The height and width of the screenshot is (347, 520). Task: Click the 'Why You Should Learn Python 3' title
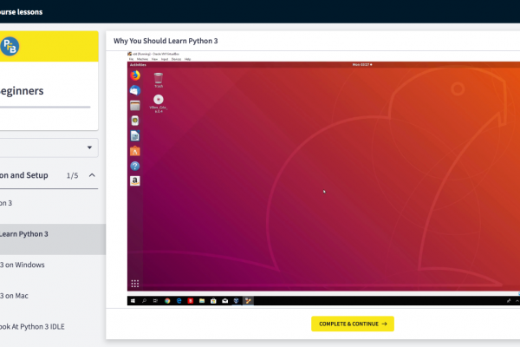pyautogui.click(x=166, y=41)
